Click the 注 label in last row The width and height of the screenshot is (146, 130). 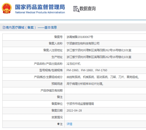point(61,124)
